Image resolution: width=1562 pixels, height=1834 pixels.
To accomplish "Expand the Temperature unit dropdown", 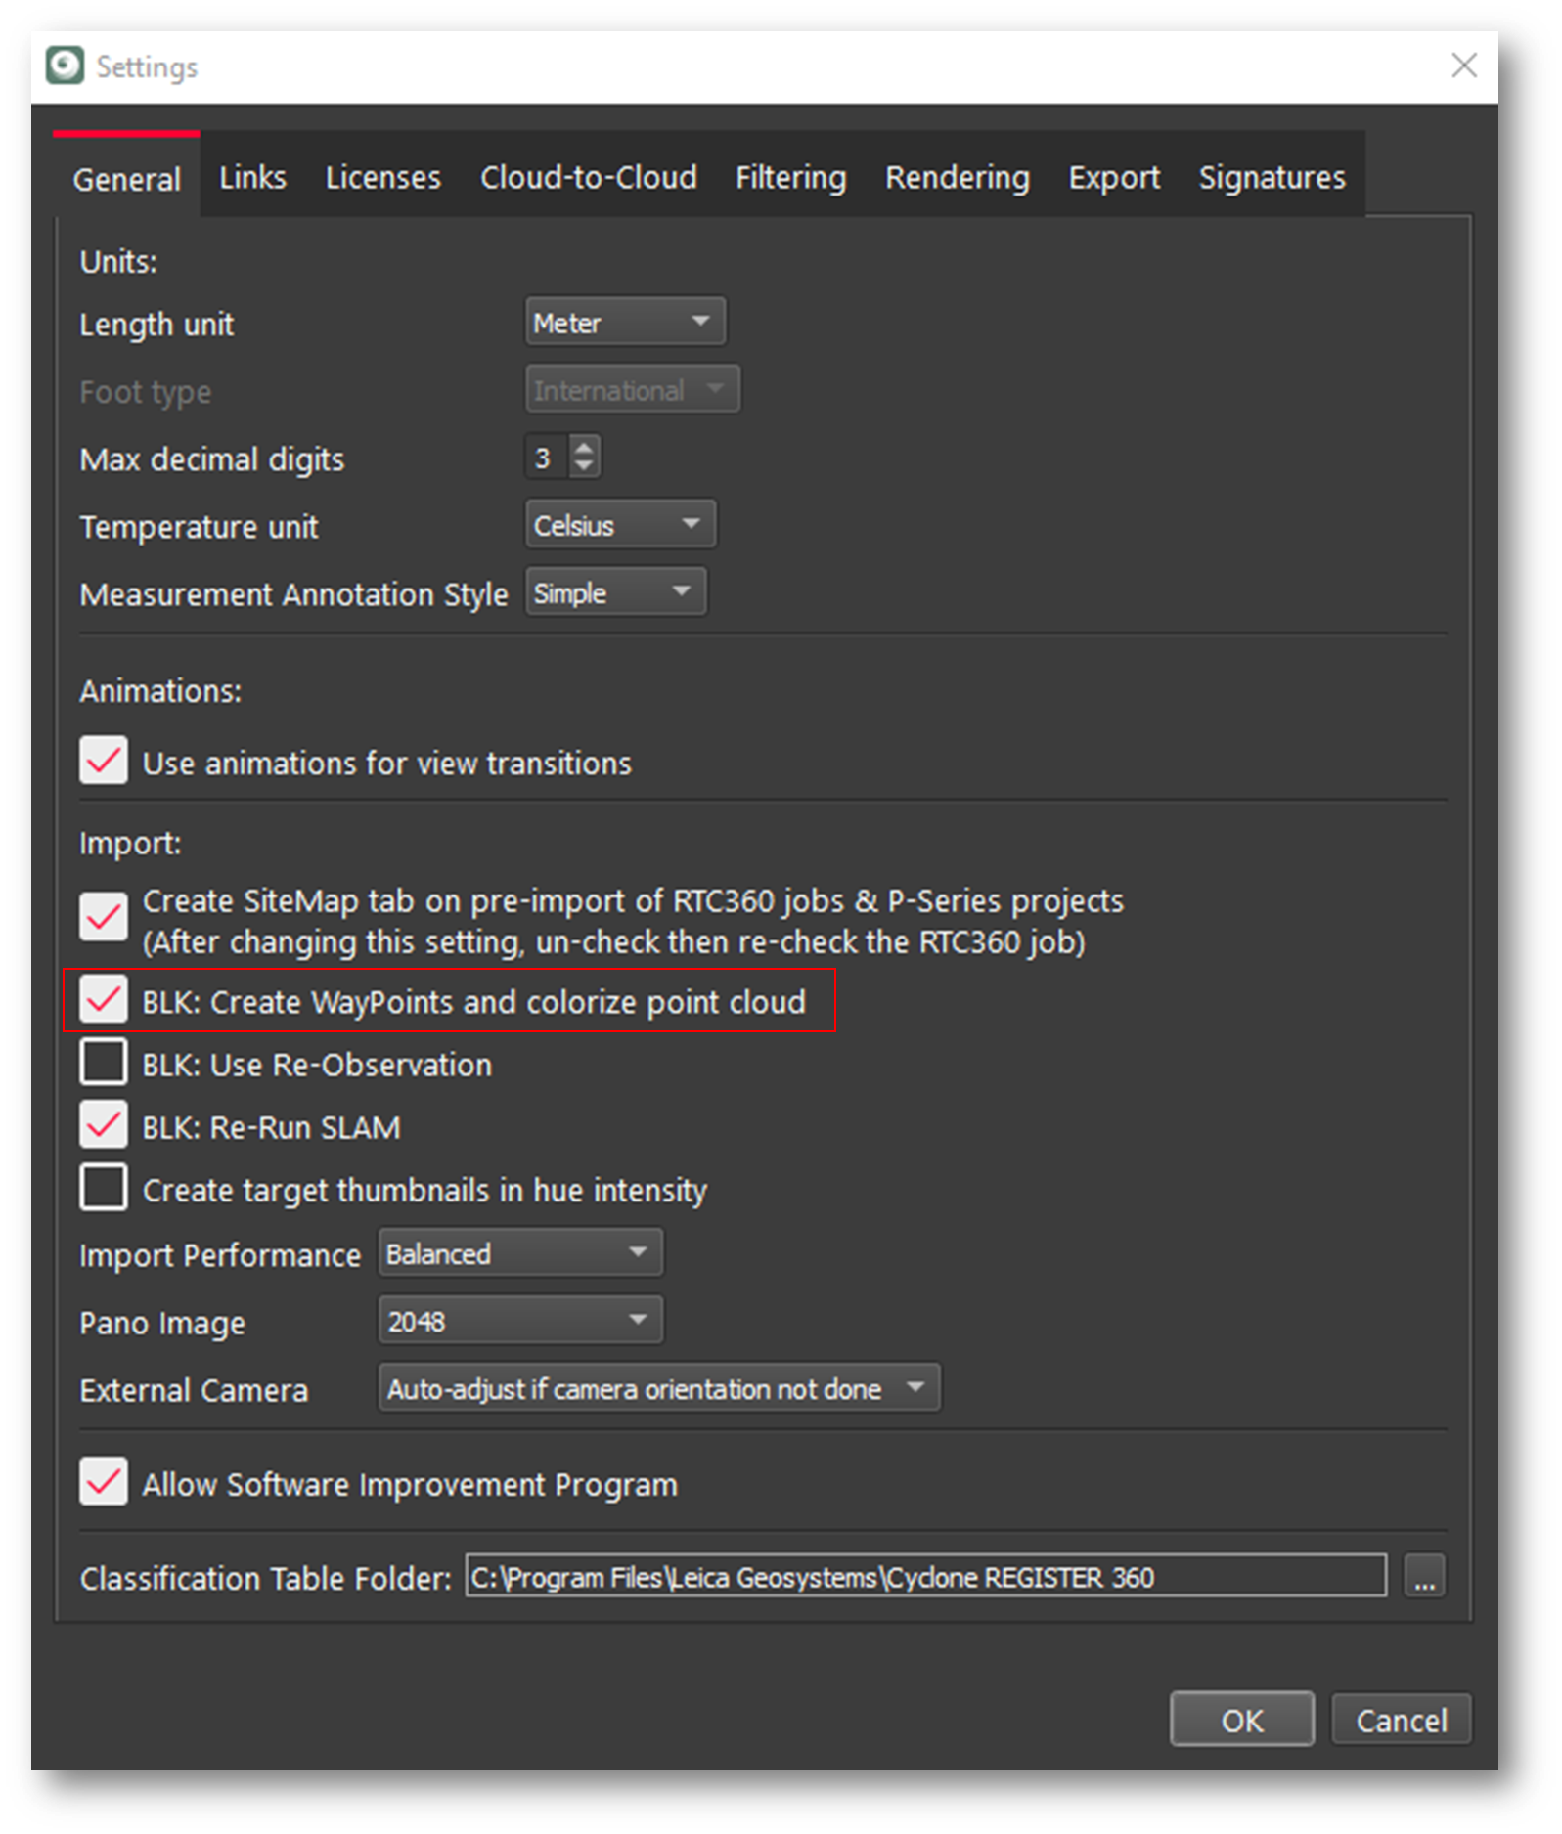I will (x=620, y=525).
